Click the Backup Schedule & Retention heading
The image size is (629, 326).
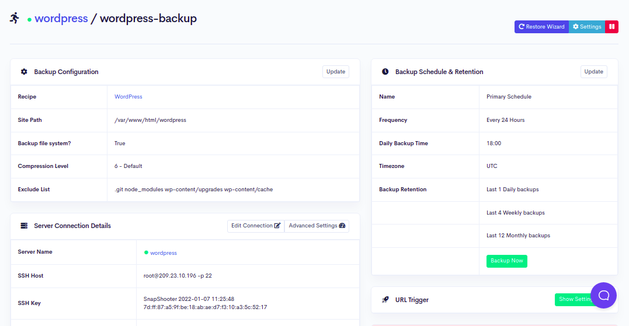(439, 72)
